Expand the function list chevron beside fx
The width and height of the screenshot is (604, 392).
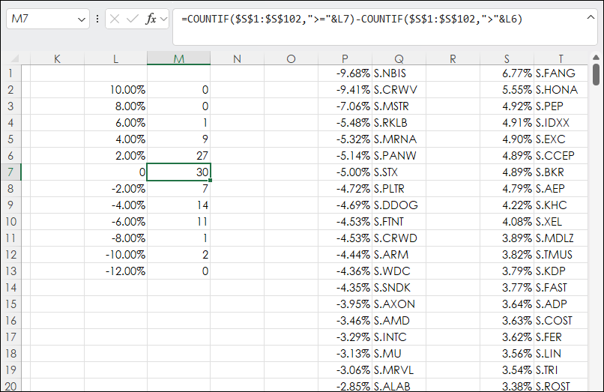(x=163, y=19)
